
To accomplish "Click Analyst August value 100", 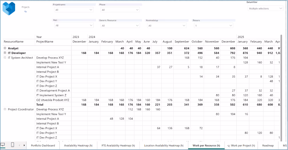I will coord(169,48).
